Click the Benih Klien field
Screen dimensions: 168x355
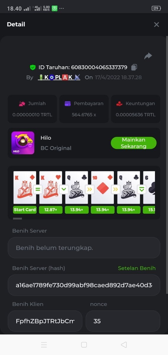[45, 321]
